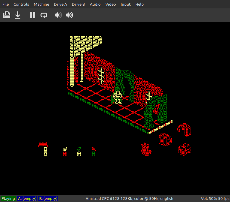Click the green shield power-up counter
230x202 pixels.
click(x=79, y=152)
